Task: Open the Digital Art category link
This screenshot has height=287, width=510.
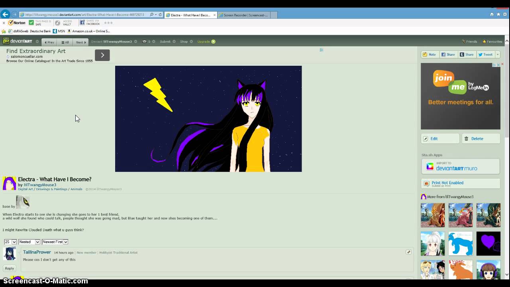Action: 25,189
